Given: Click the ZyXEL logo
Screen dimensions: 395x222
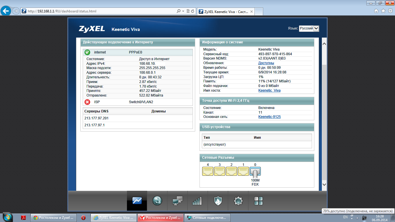Looking at the screenshot, I should [91, 29].
